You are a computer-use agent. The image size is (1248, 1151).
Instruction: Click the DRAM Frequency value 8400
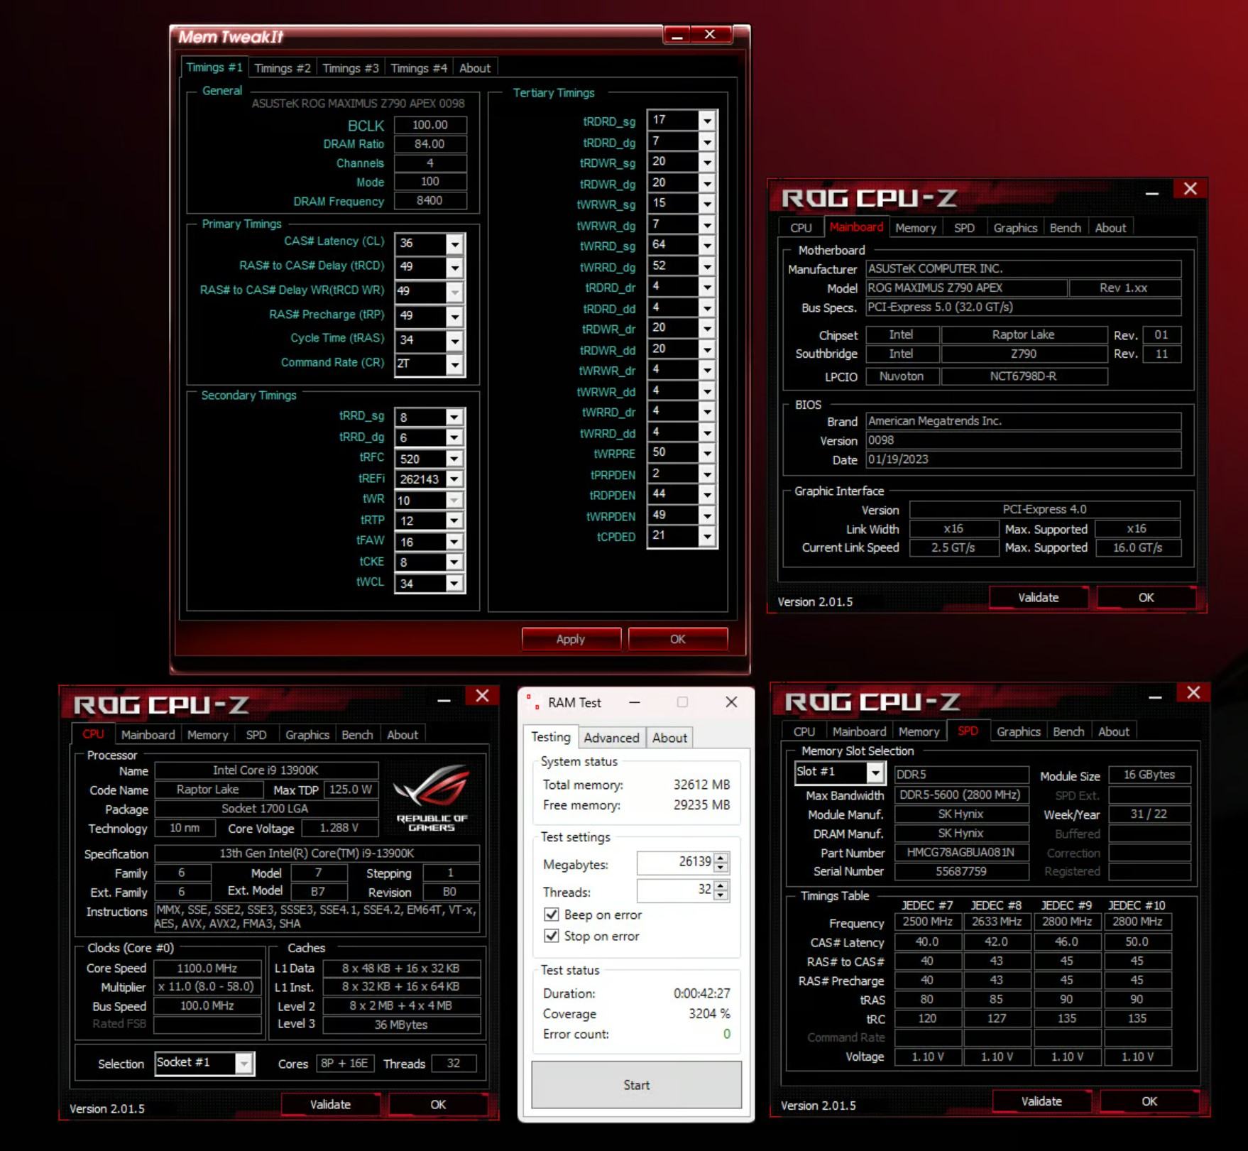pos(430,201)
